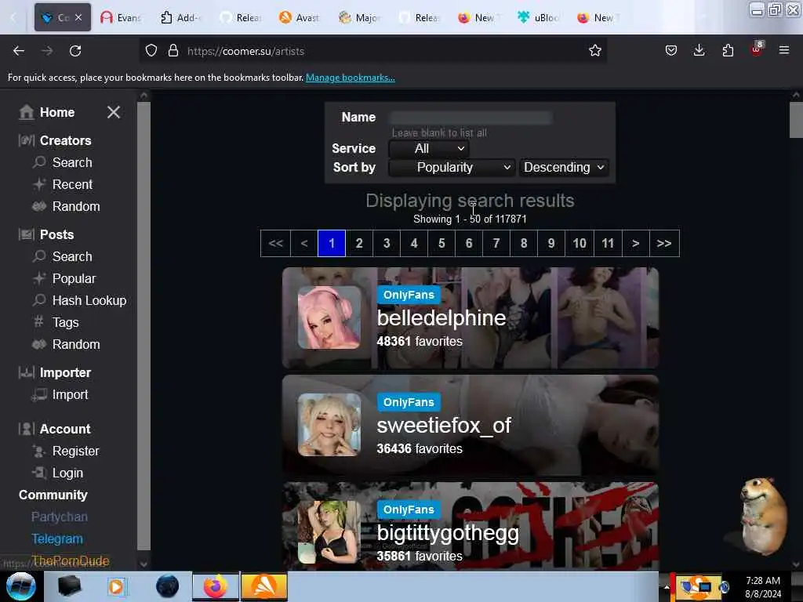Screen dimensions: 803x602
Task: Click the sweetiefox_of avatar thumbnail
Action: point(329,425)
